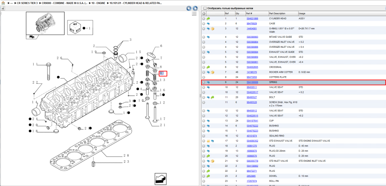Viewport: 386px width, 186px height.
Task: Toggle the add circle for CROSSRAIL row
Action: point(203,67)
